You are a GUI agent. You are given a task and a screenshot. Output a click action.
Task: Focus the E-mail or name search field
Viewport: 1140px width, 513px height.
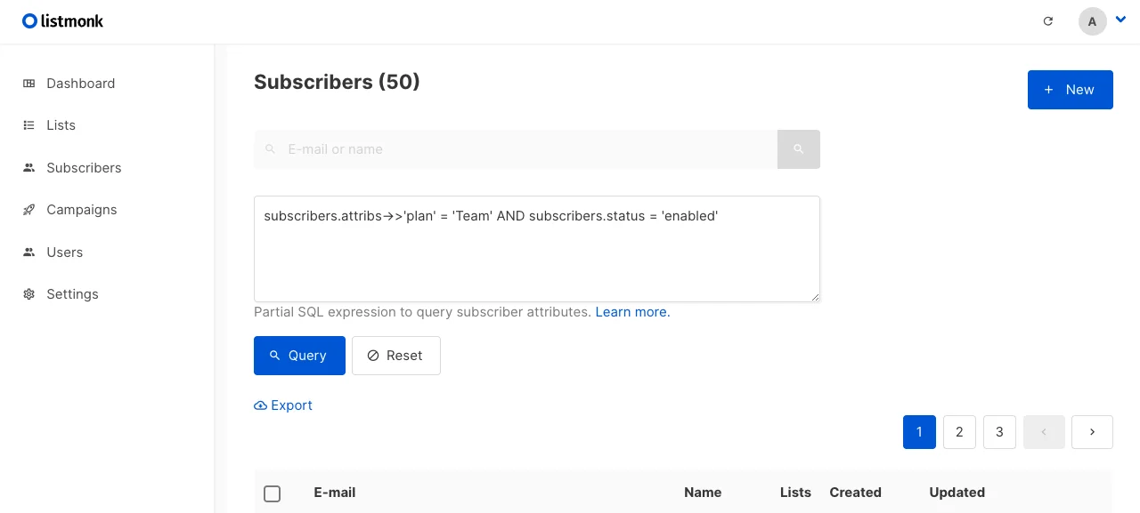[x=516, y=149]
